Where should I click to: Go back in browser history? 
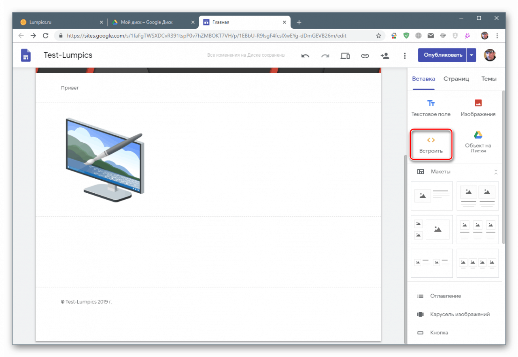click(21, 36)
